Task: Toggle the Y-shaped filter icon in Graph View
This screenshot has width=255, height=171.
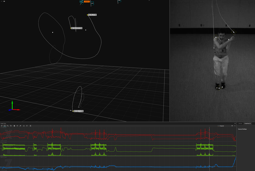Action: click(x=27, y=126)
